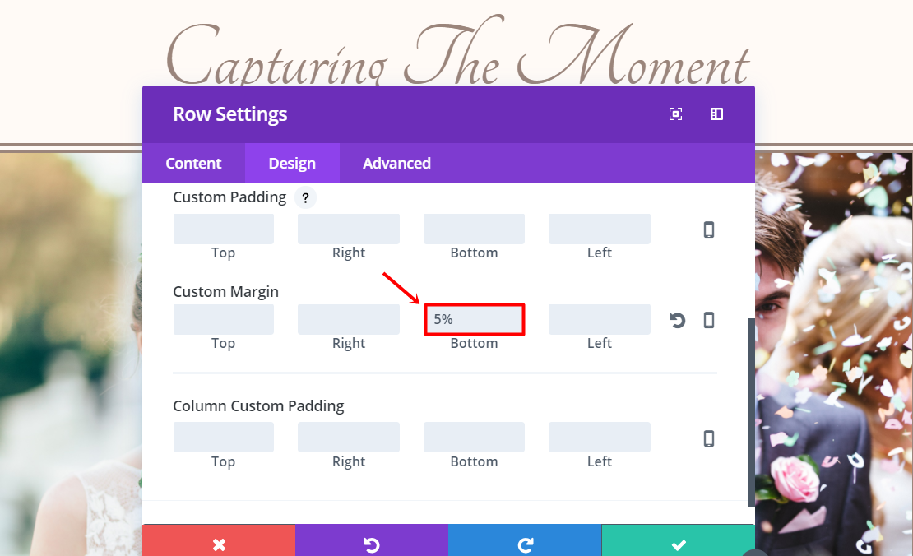
Task: Click the expand modal fullscreen icon
Action: click(675, 114)
